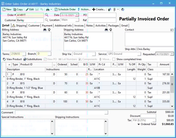The width and height of the screenshot is (176, 138).
Task: Click the New order toolbar button
Action: [x=7, y=9]
